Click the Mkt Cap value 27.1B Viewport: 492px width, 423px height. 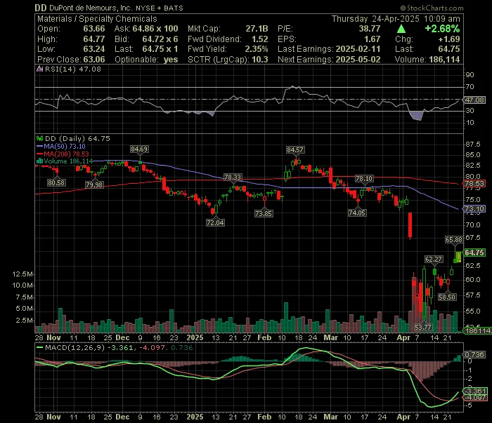257,29
